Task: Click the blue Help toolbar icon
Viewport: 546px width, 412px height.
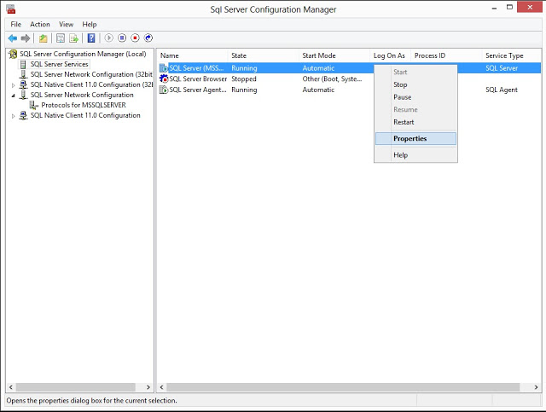Action: [91, 38]
